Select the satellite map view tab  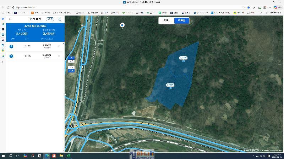tap(181, 20)
